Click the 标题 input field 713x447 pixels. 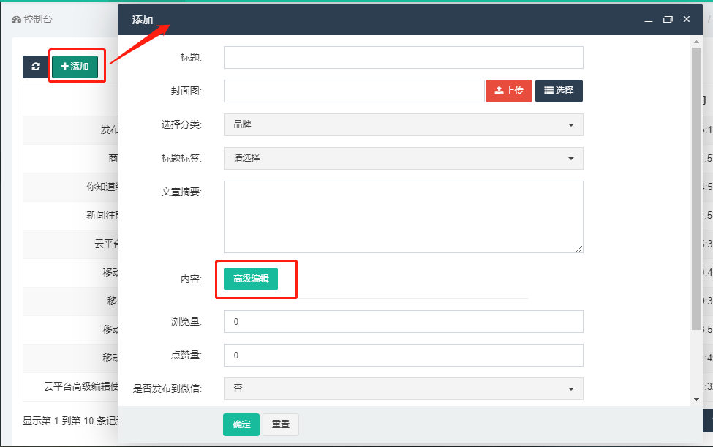403,57
